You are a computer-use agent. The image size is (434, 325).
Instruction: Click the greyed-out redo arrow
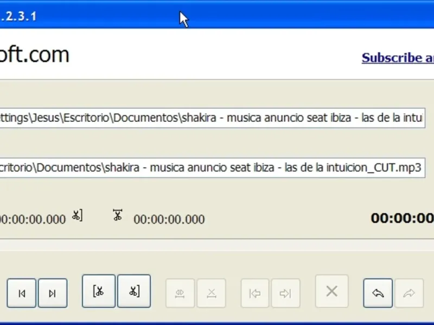(409, 293)
